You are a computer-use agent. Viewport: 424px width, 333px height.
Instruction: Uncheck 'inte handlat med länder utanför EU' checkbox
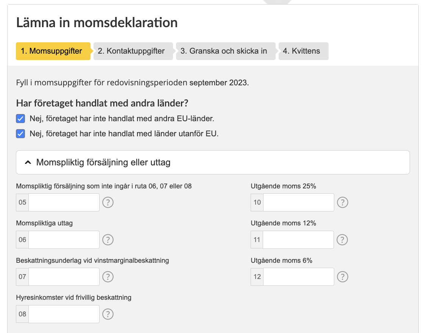[x=20, y=134]
